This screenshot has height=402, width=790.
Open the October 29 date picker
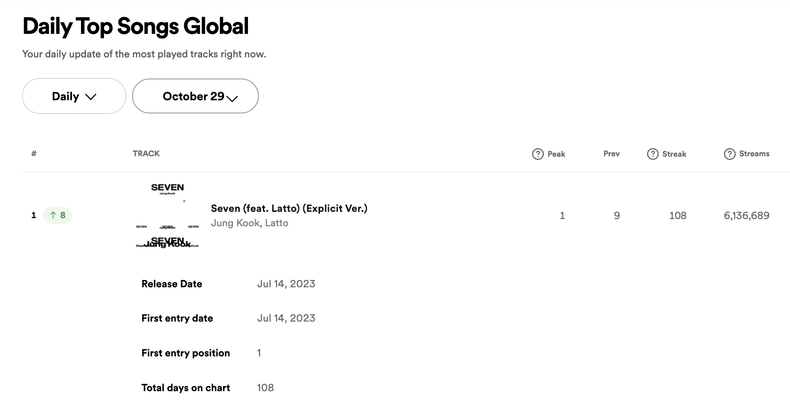coord(195,96)
